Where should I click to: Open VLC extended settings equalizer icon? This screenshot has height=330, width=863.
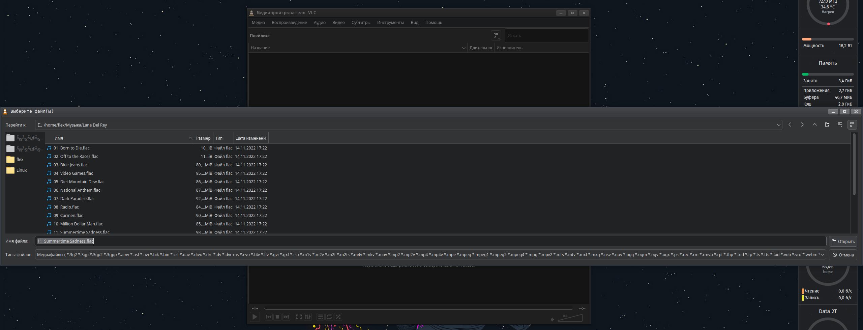[x=308, y=317]
